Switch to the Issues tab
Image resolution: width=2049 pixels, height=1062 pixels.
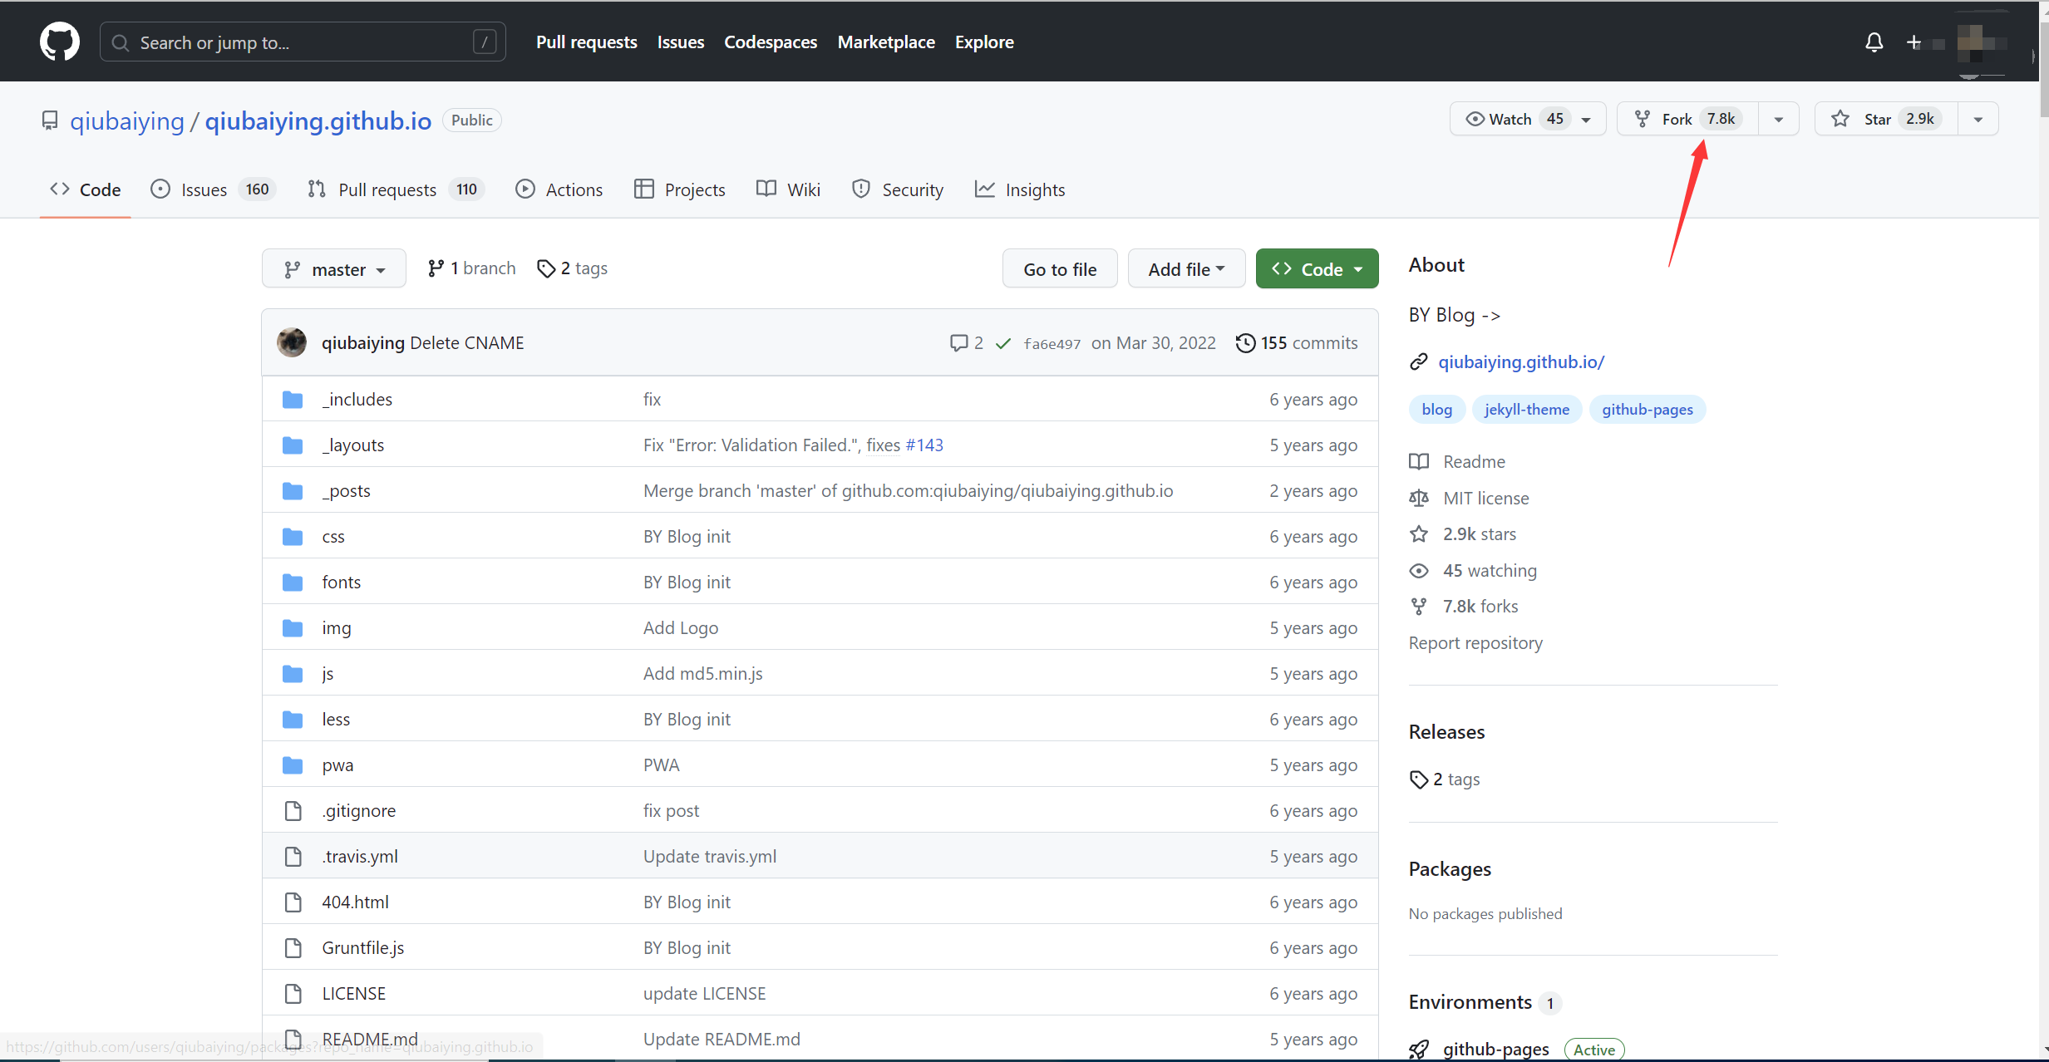point(204,189)
